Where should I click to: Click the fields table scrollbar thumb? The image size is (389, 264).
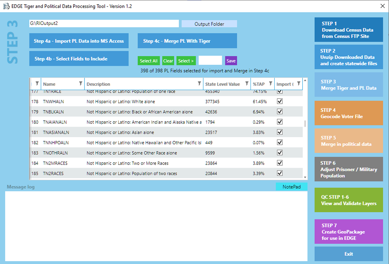305,123
